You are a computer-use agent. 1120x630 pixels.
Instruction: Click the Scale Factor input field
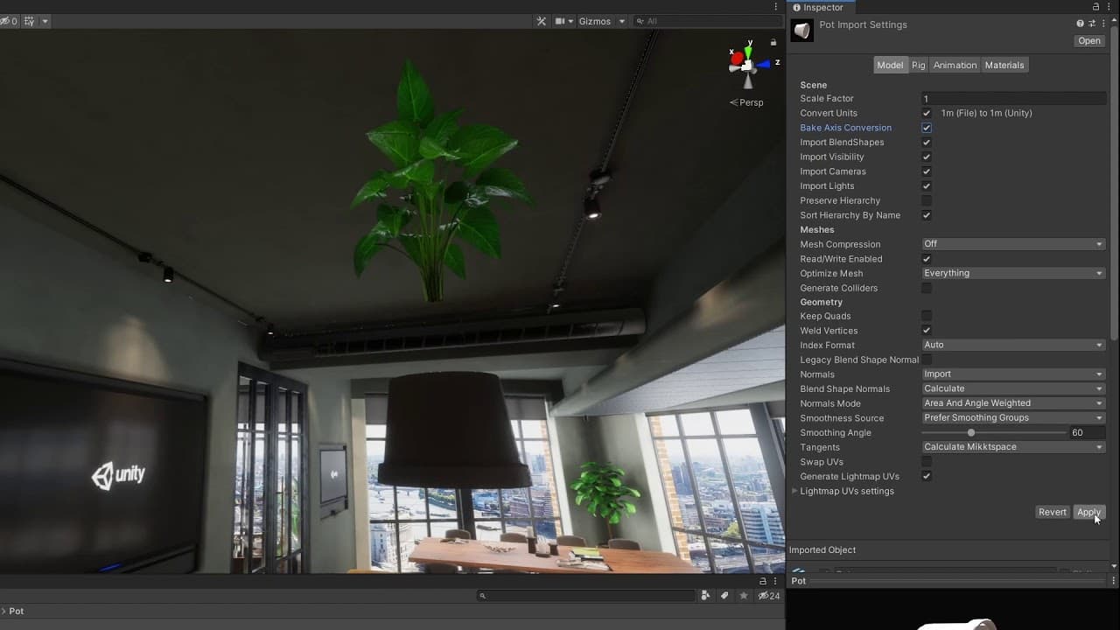tap(1013, 99)
